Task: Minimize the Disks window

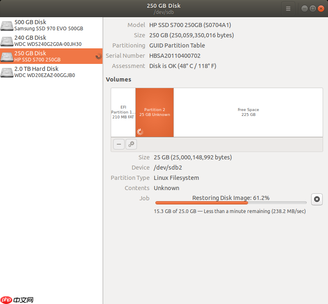Action: click(x=305, y=9)
